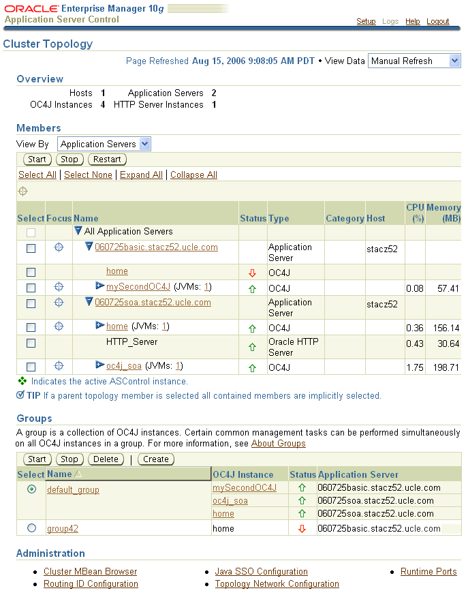Viewport: 468px width, 595px height.
Task: Focus on 060725basic.stacz52.ucle.com row icon
Action: [59, 247]
